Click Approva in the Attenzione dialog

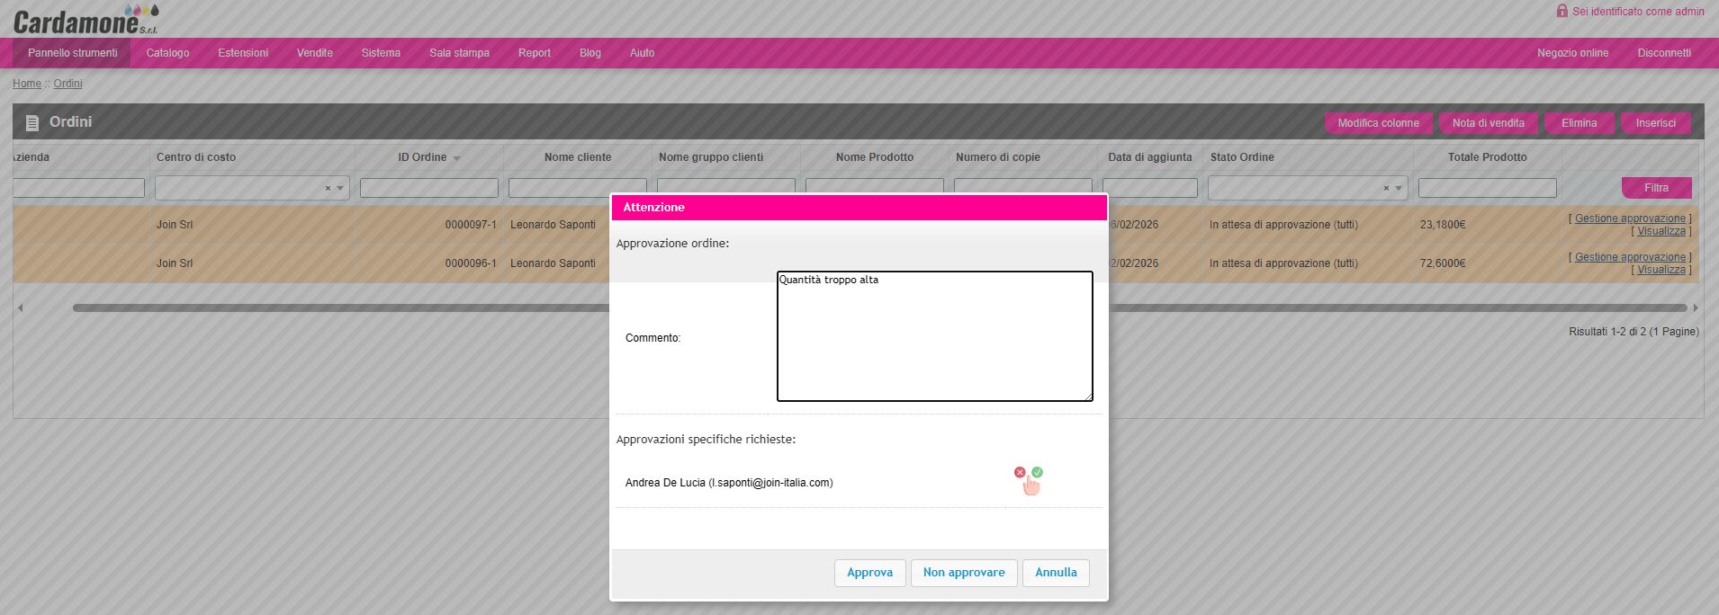click(x=869, y=573)
